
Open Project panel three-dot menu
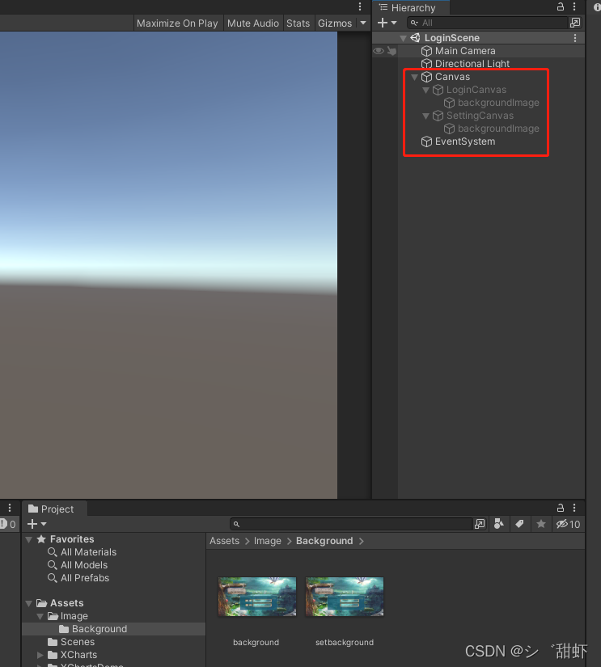(x=574, y=508)
